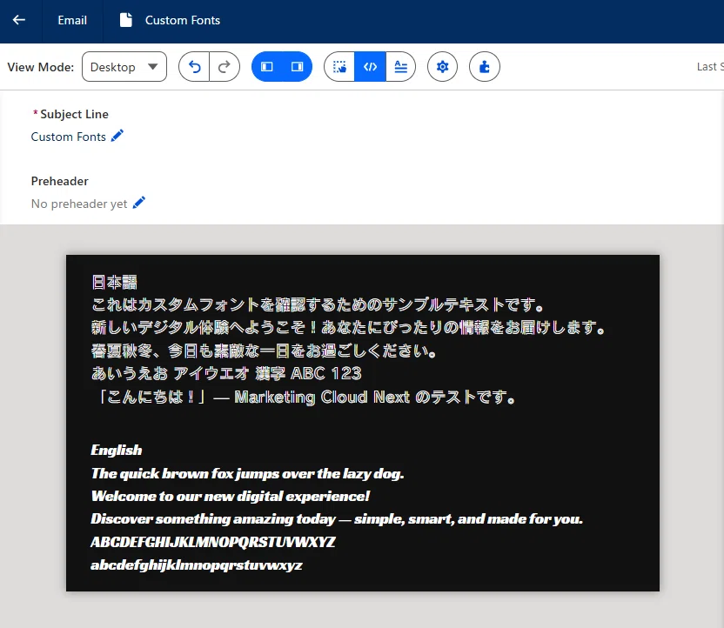Toggle the right panel visibility
Image resolution: width=724 pixels, height=628 pixels.
(297, 67)
